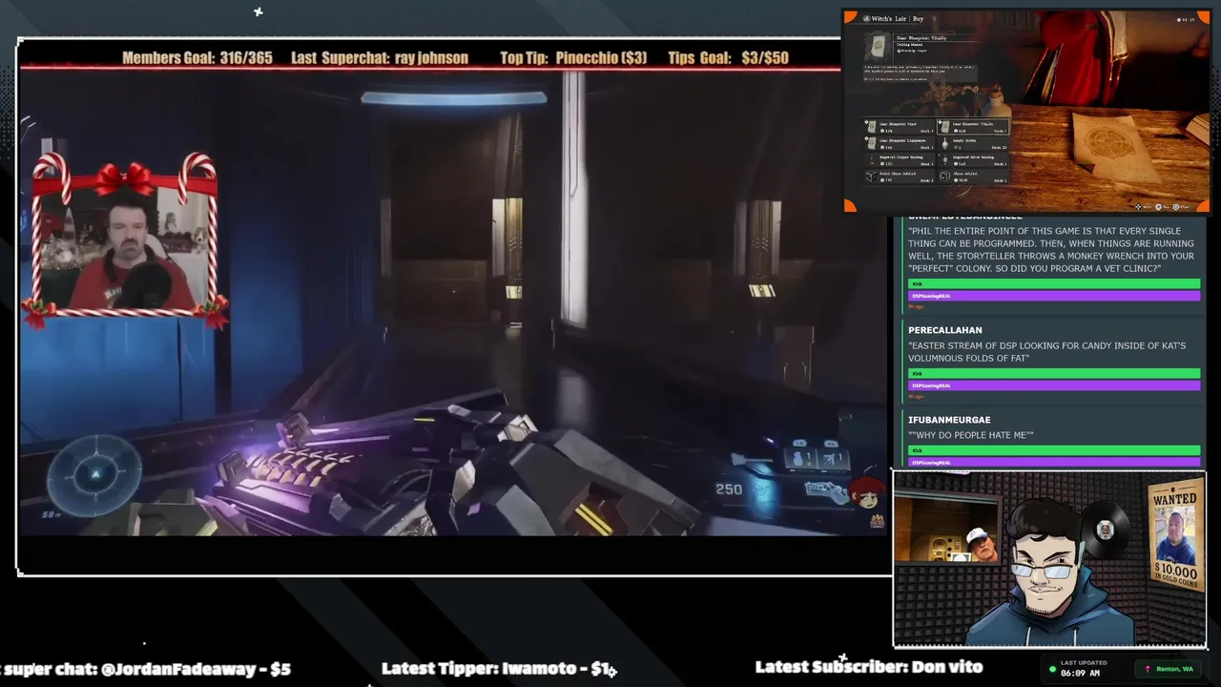
Task: Select the Sealed Abyss Artifact shop entry
Action: [899, 177]
